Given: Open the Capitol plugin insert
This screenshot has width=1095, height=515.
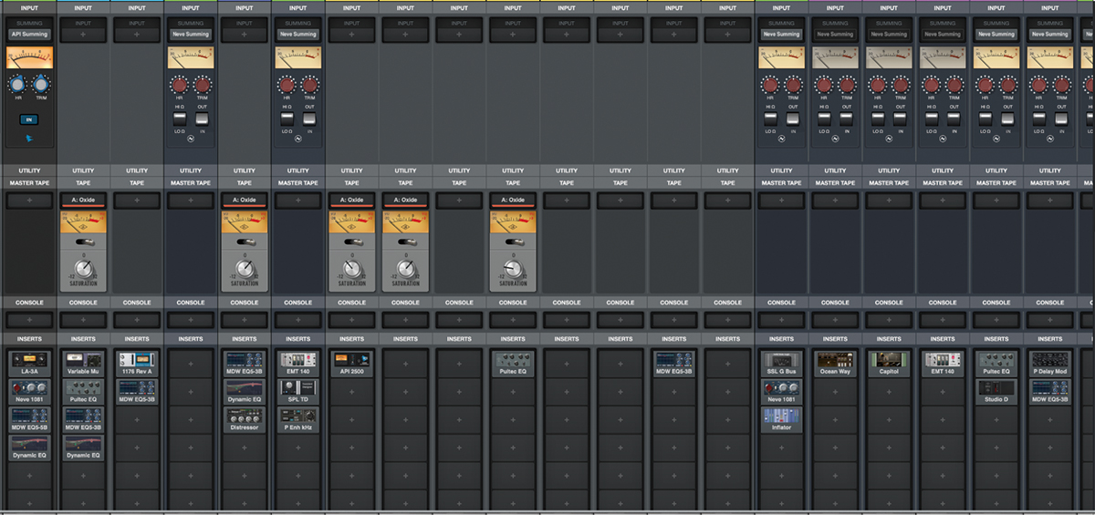Looking at the screenshot, I should pyautogui.click(x=889, y=364).
